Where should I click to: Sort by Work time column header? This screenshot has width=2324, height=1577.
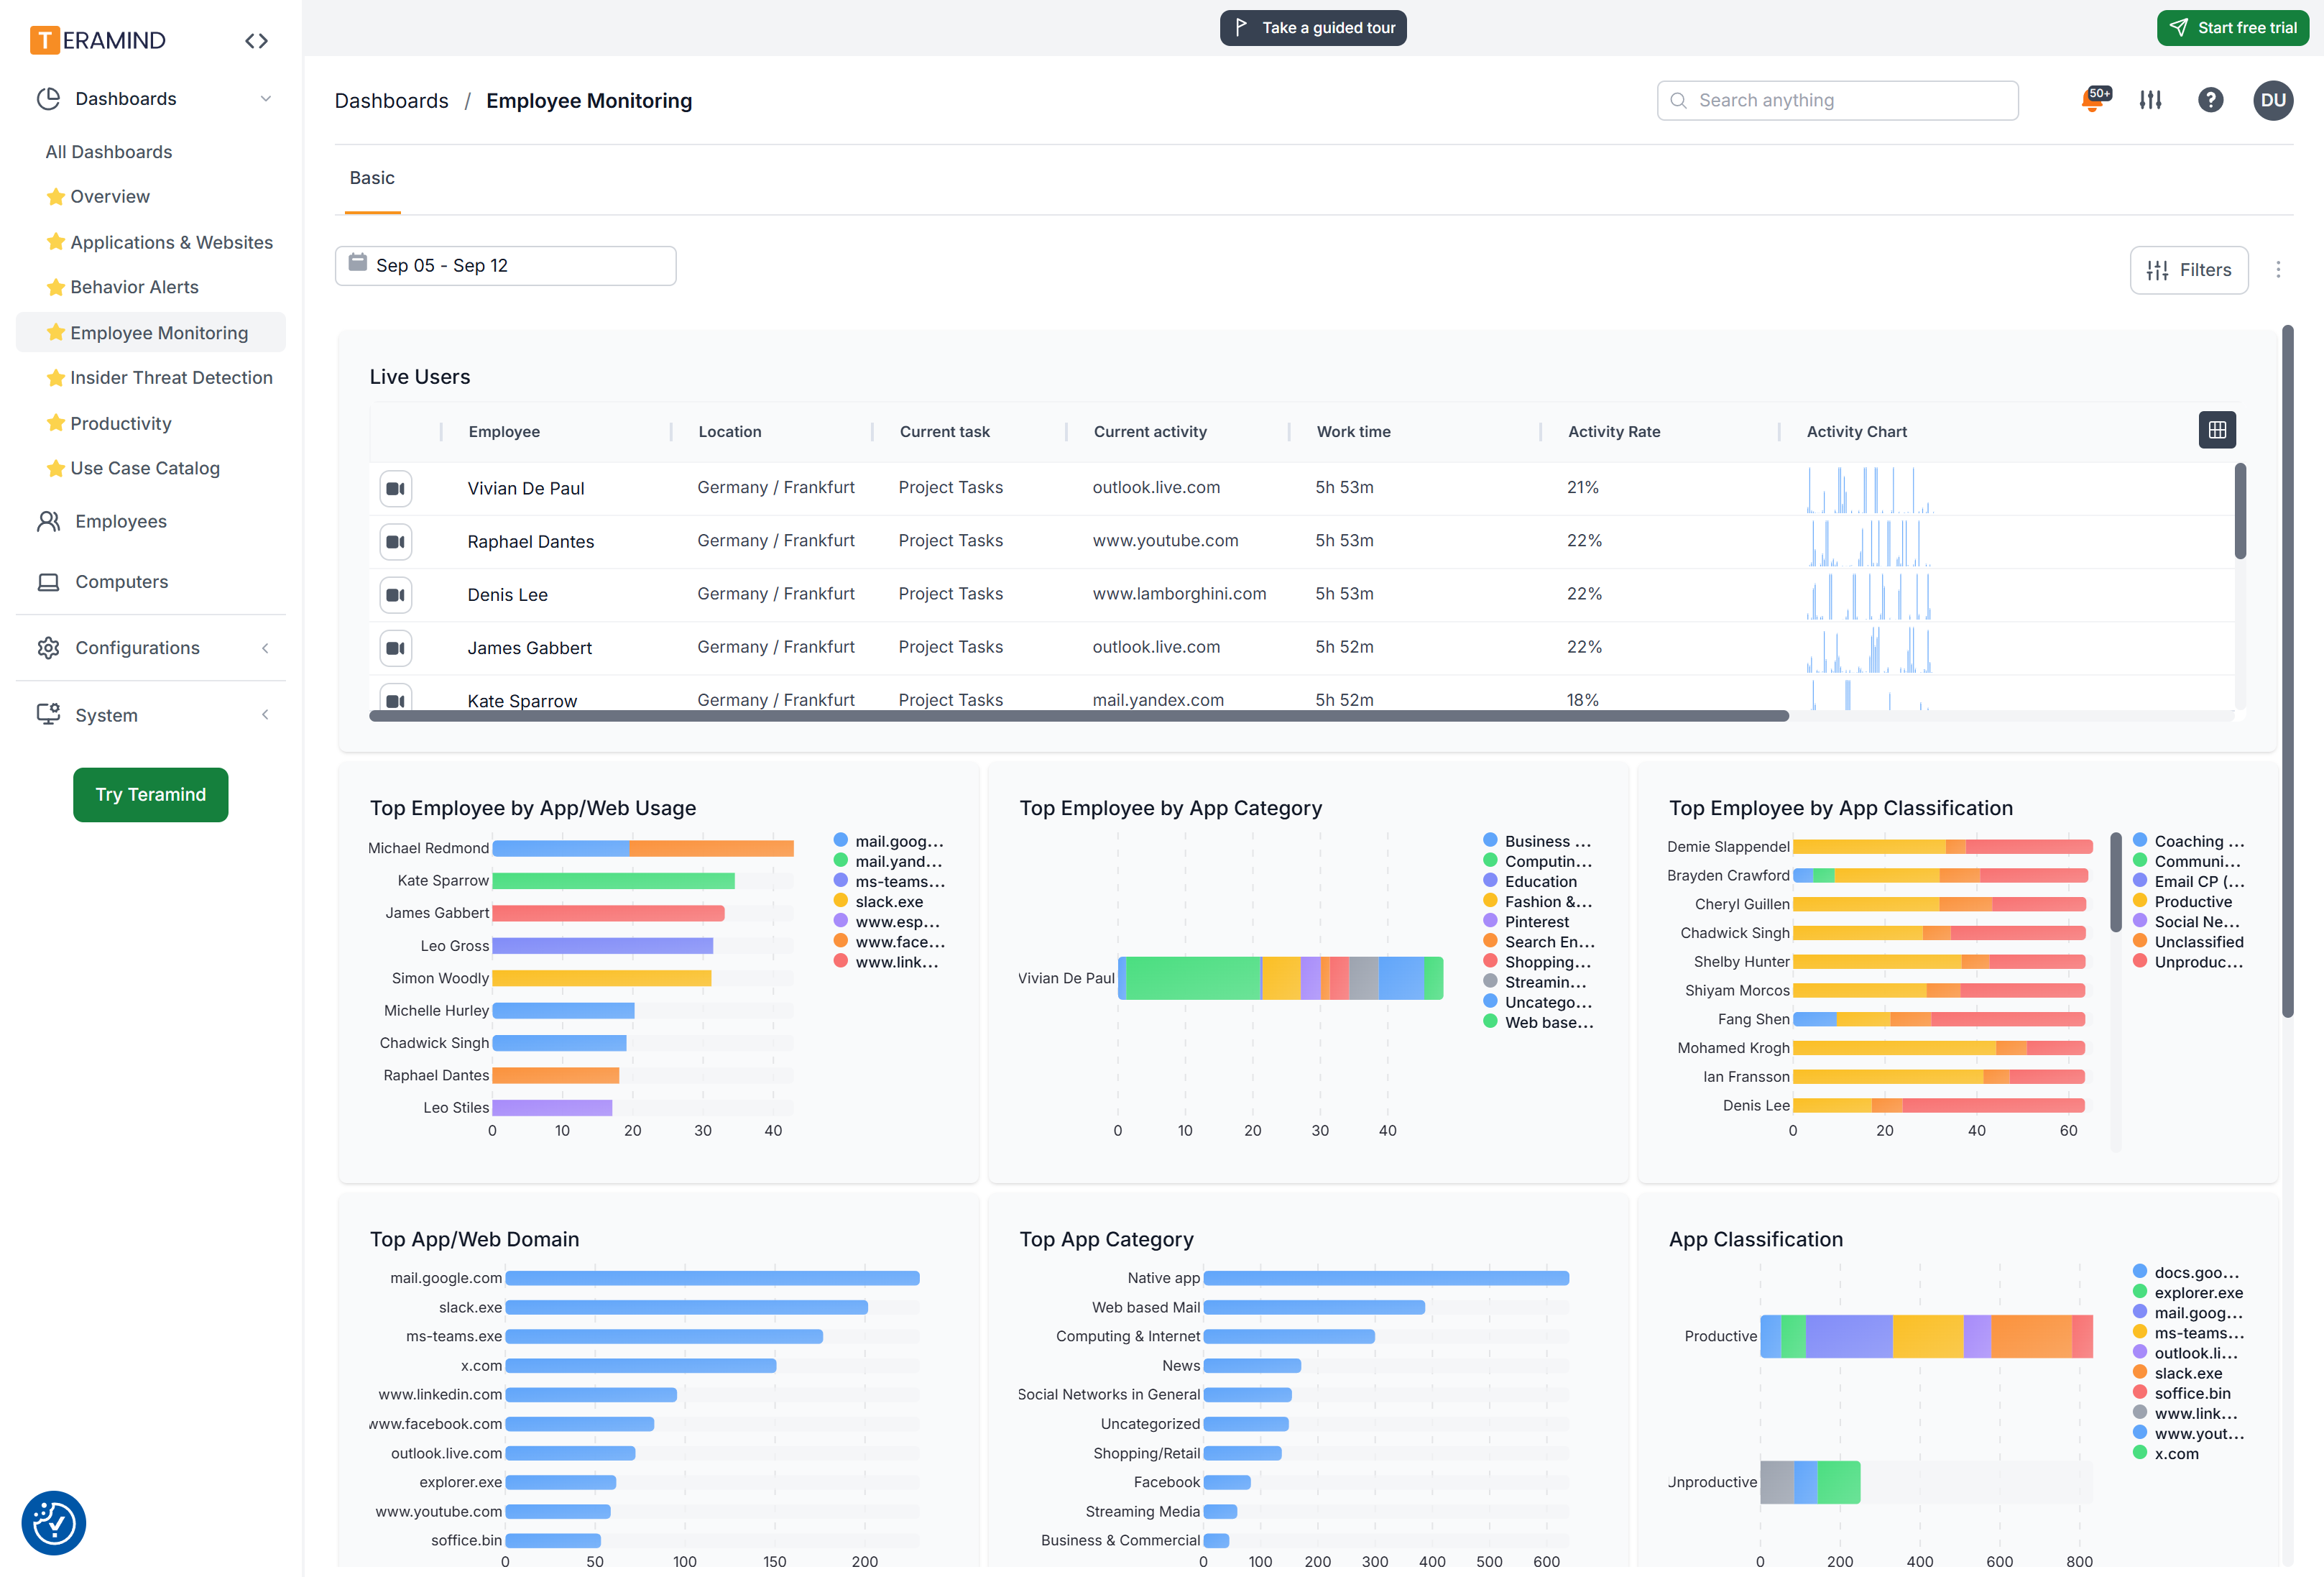[1353, 431]
